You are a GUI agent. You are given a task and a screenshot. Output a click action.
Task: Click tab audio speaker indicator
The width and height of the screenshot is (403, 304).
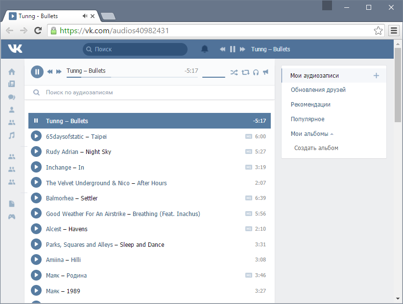(85, 16)
